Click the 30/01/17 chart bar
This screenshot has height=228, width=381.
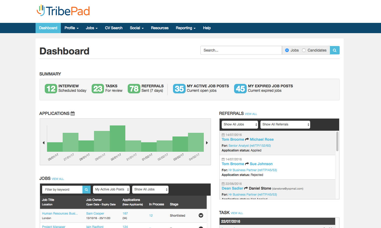(x=117, y=139)
